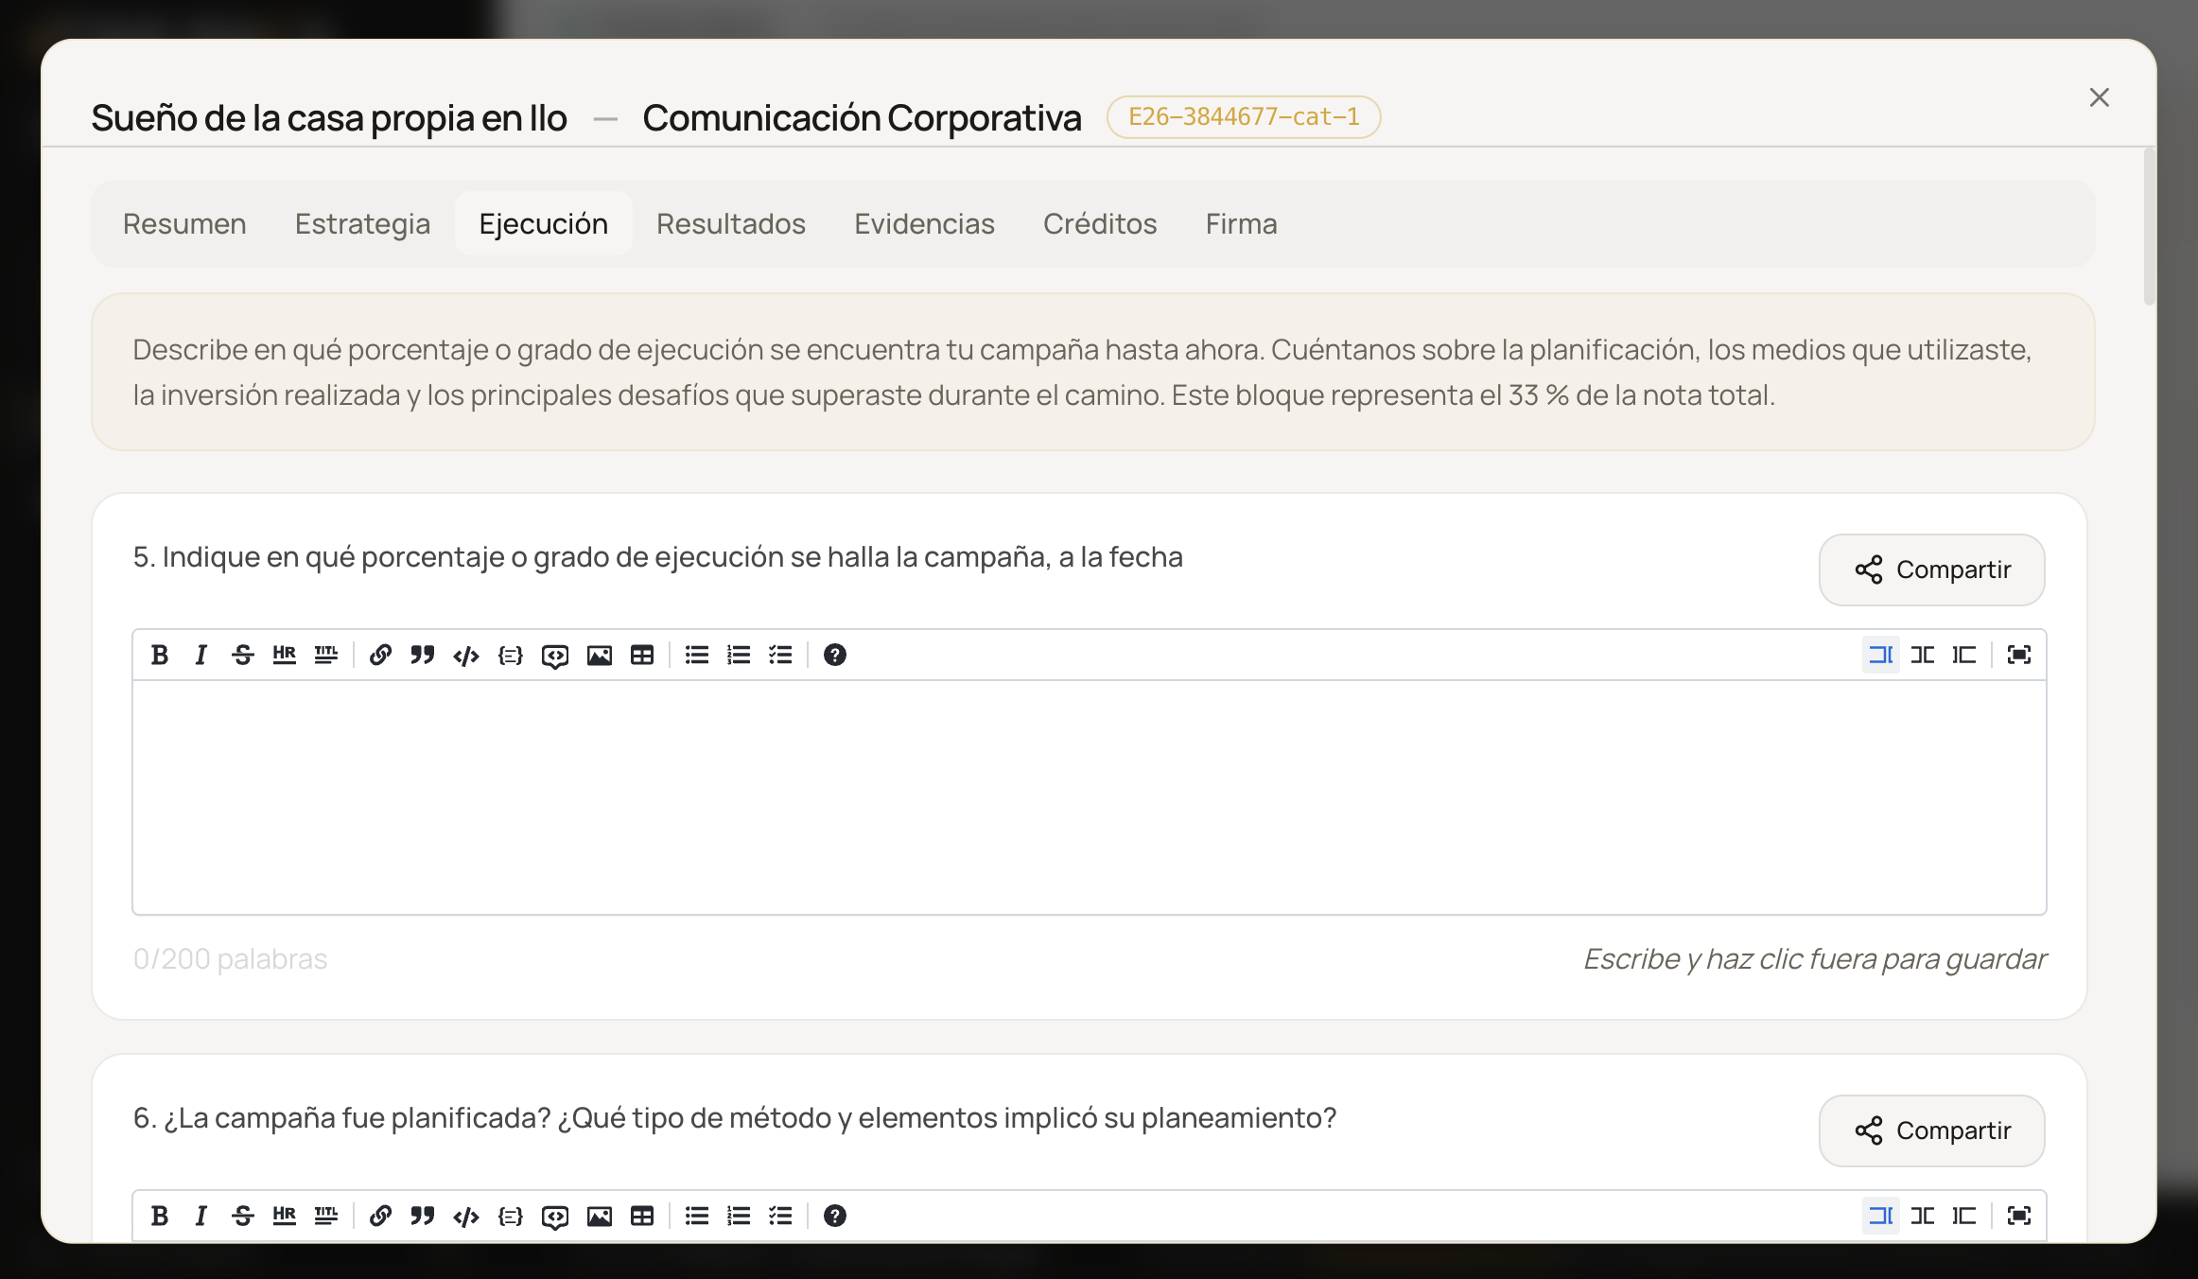The height and width of the screenshot is (1279, 2198).
Task: Insert an image in question 6 editor
Action: click(x=599, y=1216)
